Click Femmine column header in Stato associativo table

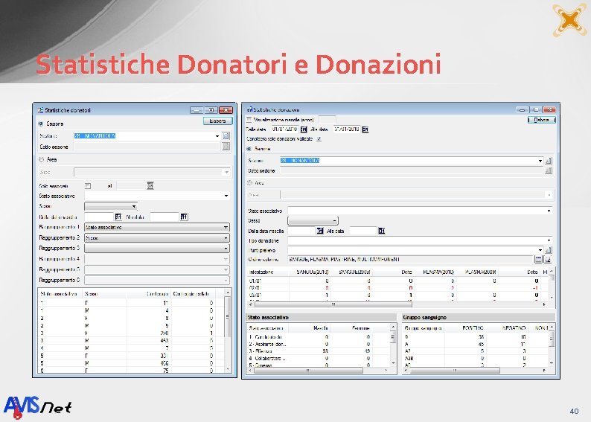(351, 328)
